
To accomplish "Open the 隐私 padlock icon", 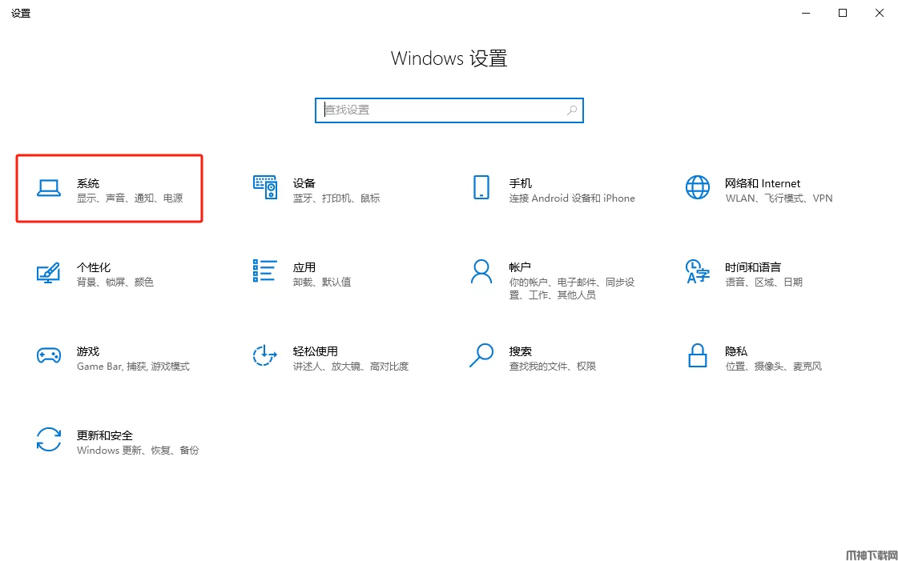I will [697, 355].
